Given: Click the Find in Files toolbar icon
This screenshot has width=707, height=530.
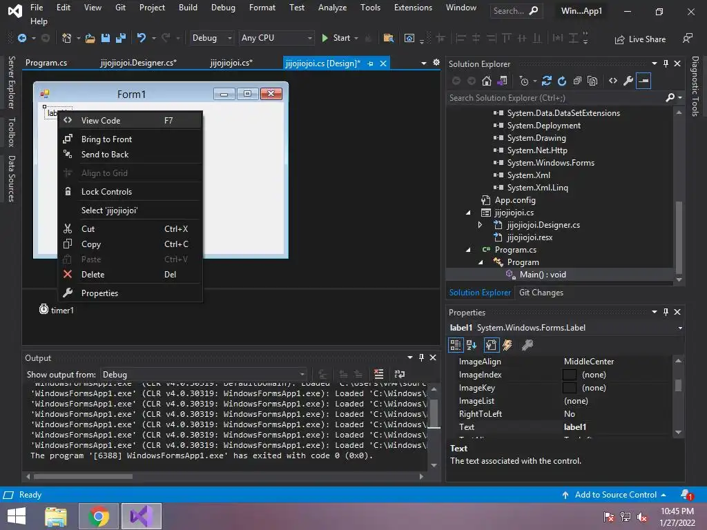Looking at the screenshot, I should 388,39.
